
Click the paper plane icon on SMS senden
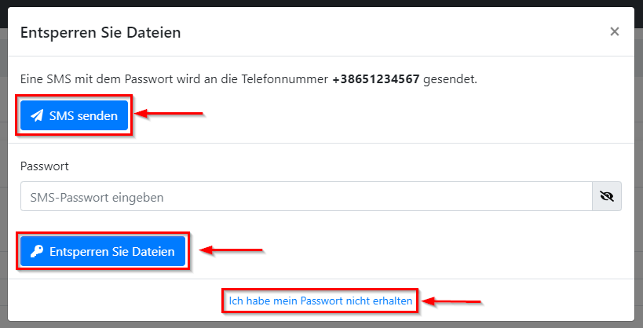click(x=37, y=116)
